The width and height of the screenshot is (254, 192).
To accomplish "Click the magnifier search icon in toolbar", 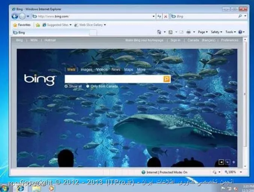I will (240, 16).
